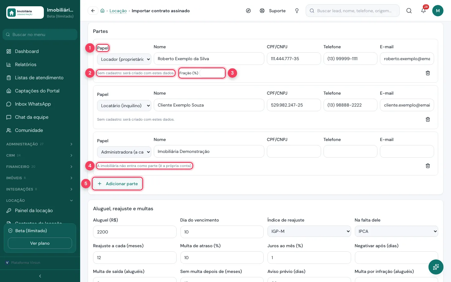Click the Dia do vencimento field

[222, 232]
